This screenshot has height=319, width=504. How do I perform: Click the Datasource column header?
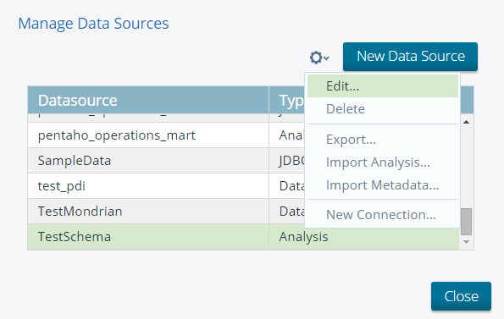148,100
